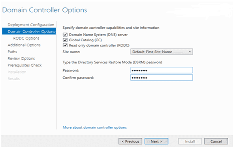The image size is (239, 150).
Task: Click the DSRM Password field
Action: click(162, 70)
